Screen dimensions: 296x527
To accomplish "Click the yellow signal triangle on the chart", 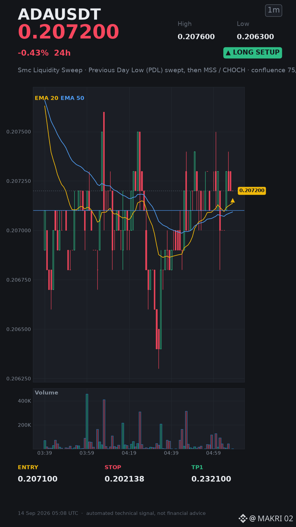I will pos(233,200).
